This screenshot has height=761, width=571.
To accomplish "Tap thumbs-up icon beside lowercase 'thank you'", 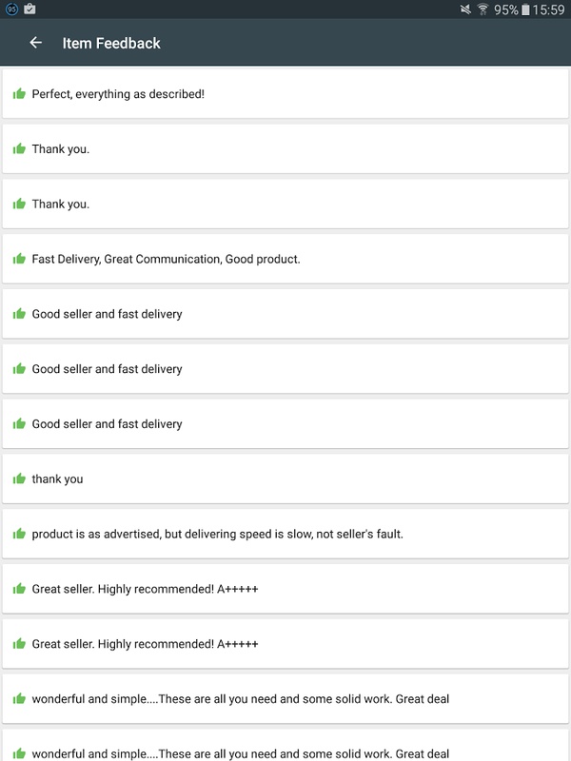I will [x=19, y=478].
